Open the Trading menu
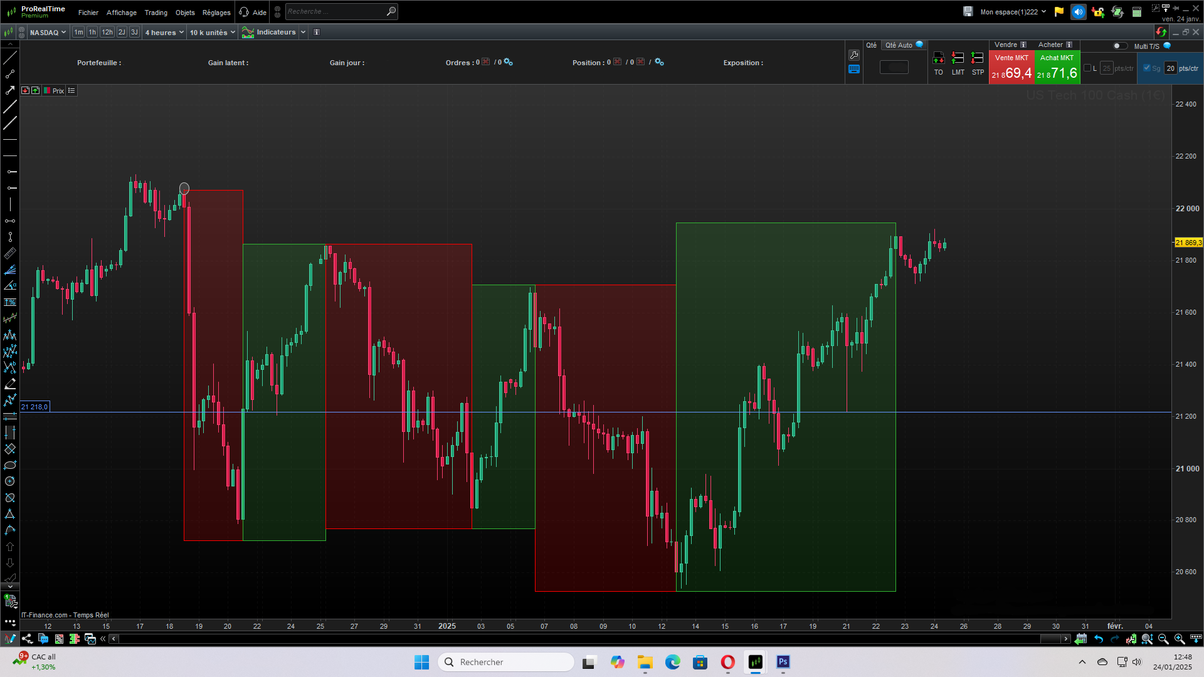The height and width of the screenshot is (677, 1204). pyautogui.click(x=156, y=13)
